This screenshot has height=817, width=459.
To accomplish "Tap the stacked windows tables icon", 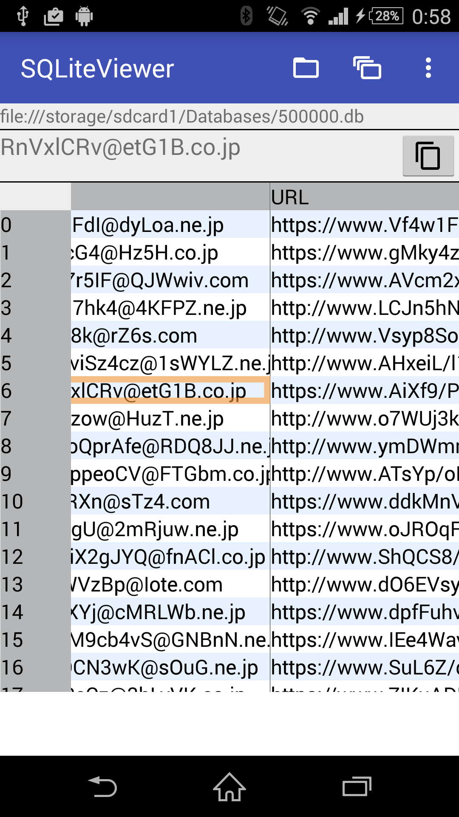I will [x=367, y=68].
